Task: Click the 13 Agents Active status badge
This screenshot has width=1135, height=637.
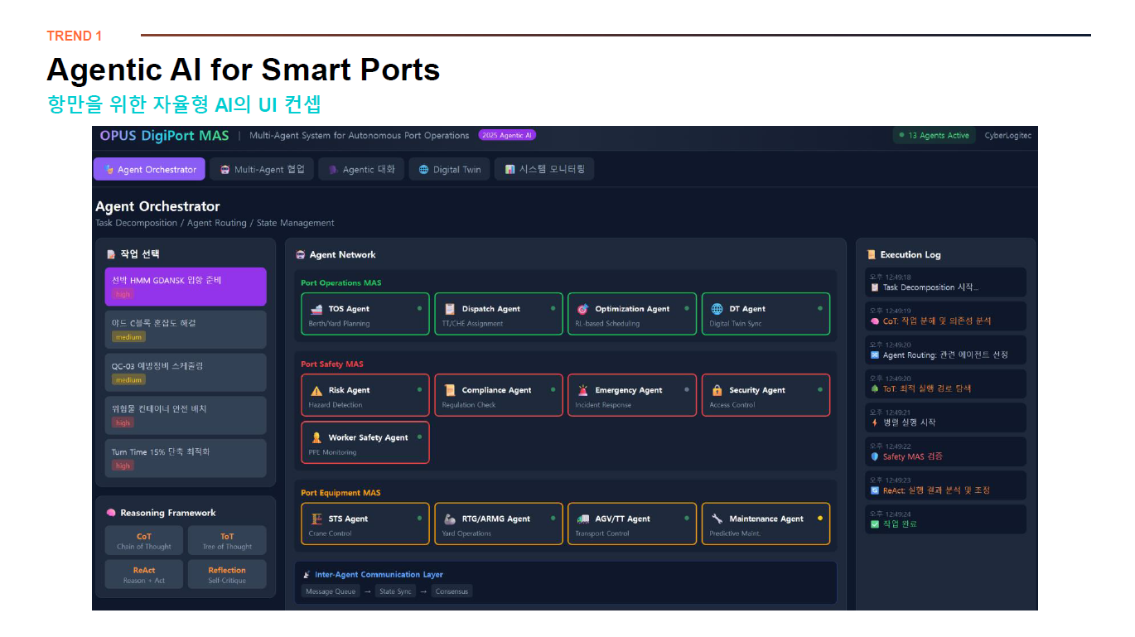Action: pos(934,136)
